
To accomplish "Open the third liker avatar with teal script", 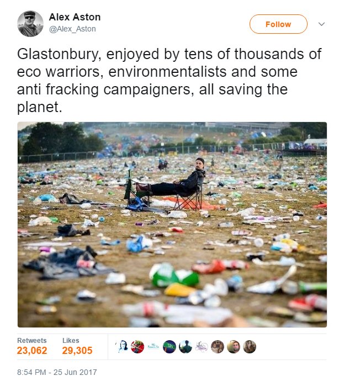I will [x=154, y=347].
